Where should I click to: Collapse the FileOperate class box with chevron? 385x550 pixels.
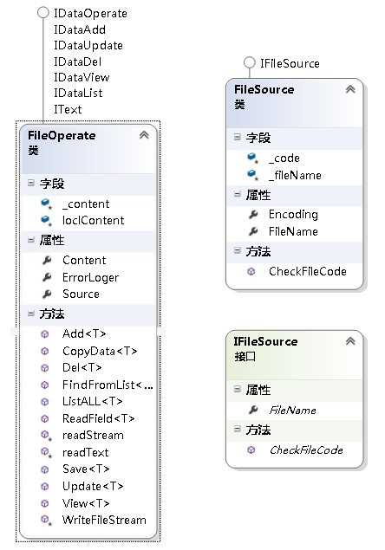pyautogui.click(x=144, y=135)
